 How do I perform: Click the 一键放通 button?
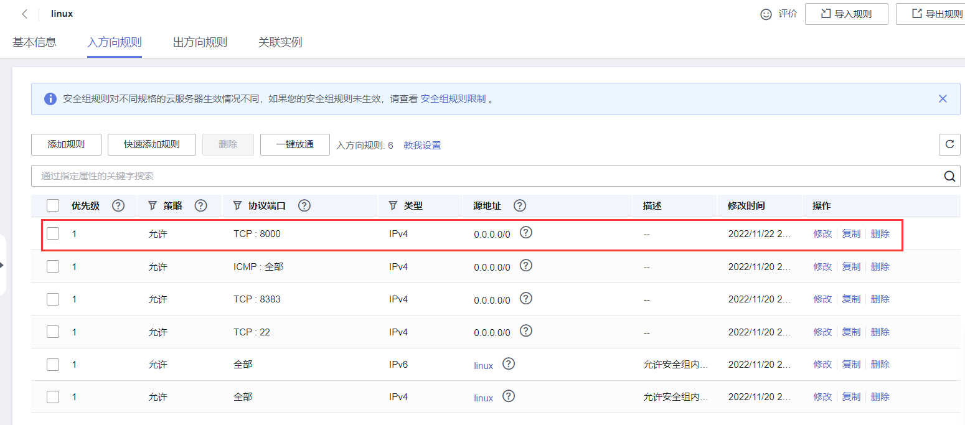click(295, 144)
